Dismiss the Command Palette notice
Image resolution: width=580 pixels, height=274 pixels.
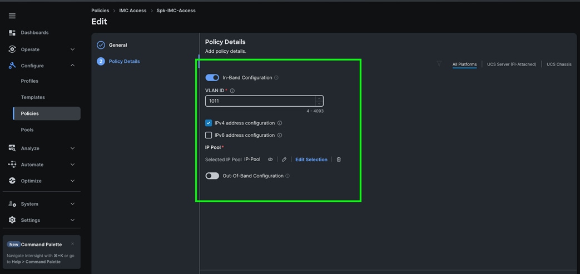coord(72,243)
